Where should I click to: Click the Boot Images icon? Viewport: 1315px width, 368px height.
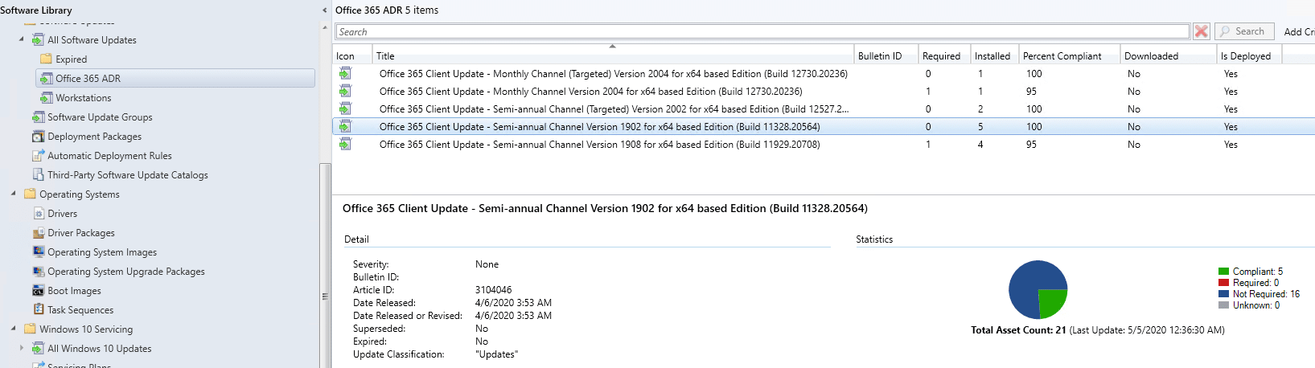(x=39, y=291)
